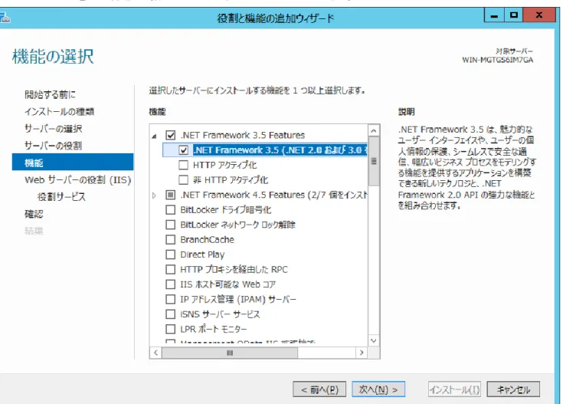Close the wizard window
563x404 pixels.
[539, 15]
